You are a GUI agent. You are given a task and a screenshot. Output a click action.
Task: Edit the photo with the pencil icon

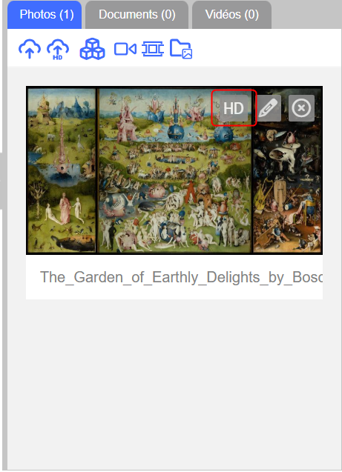(x=268, y=108)
